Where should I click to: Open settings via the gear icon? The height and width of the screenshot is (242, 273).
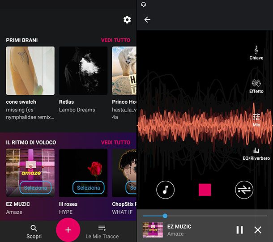pyautogui.click(x=127, y=20)
